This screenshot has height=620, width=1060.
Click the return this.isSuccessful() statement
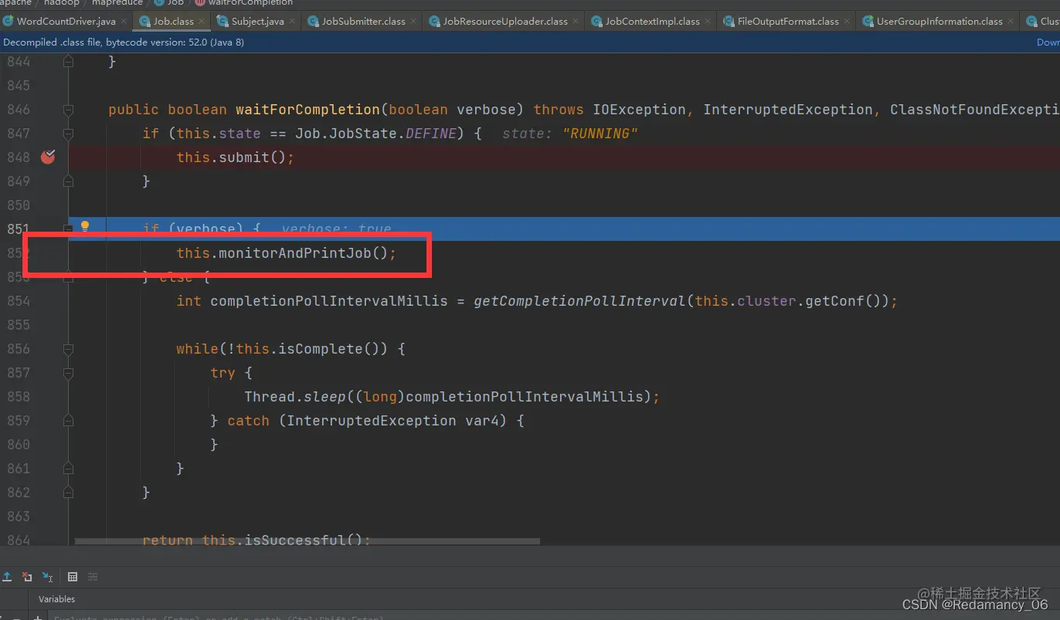click(257, 540)
